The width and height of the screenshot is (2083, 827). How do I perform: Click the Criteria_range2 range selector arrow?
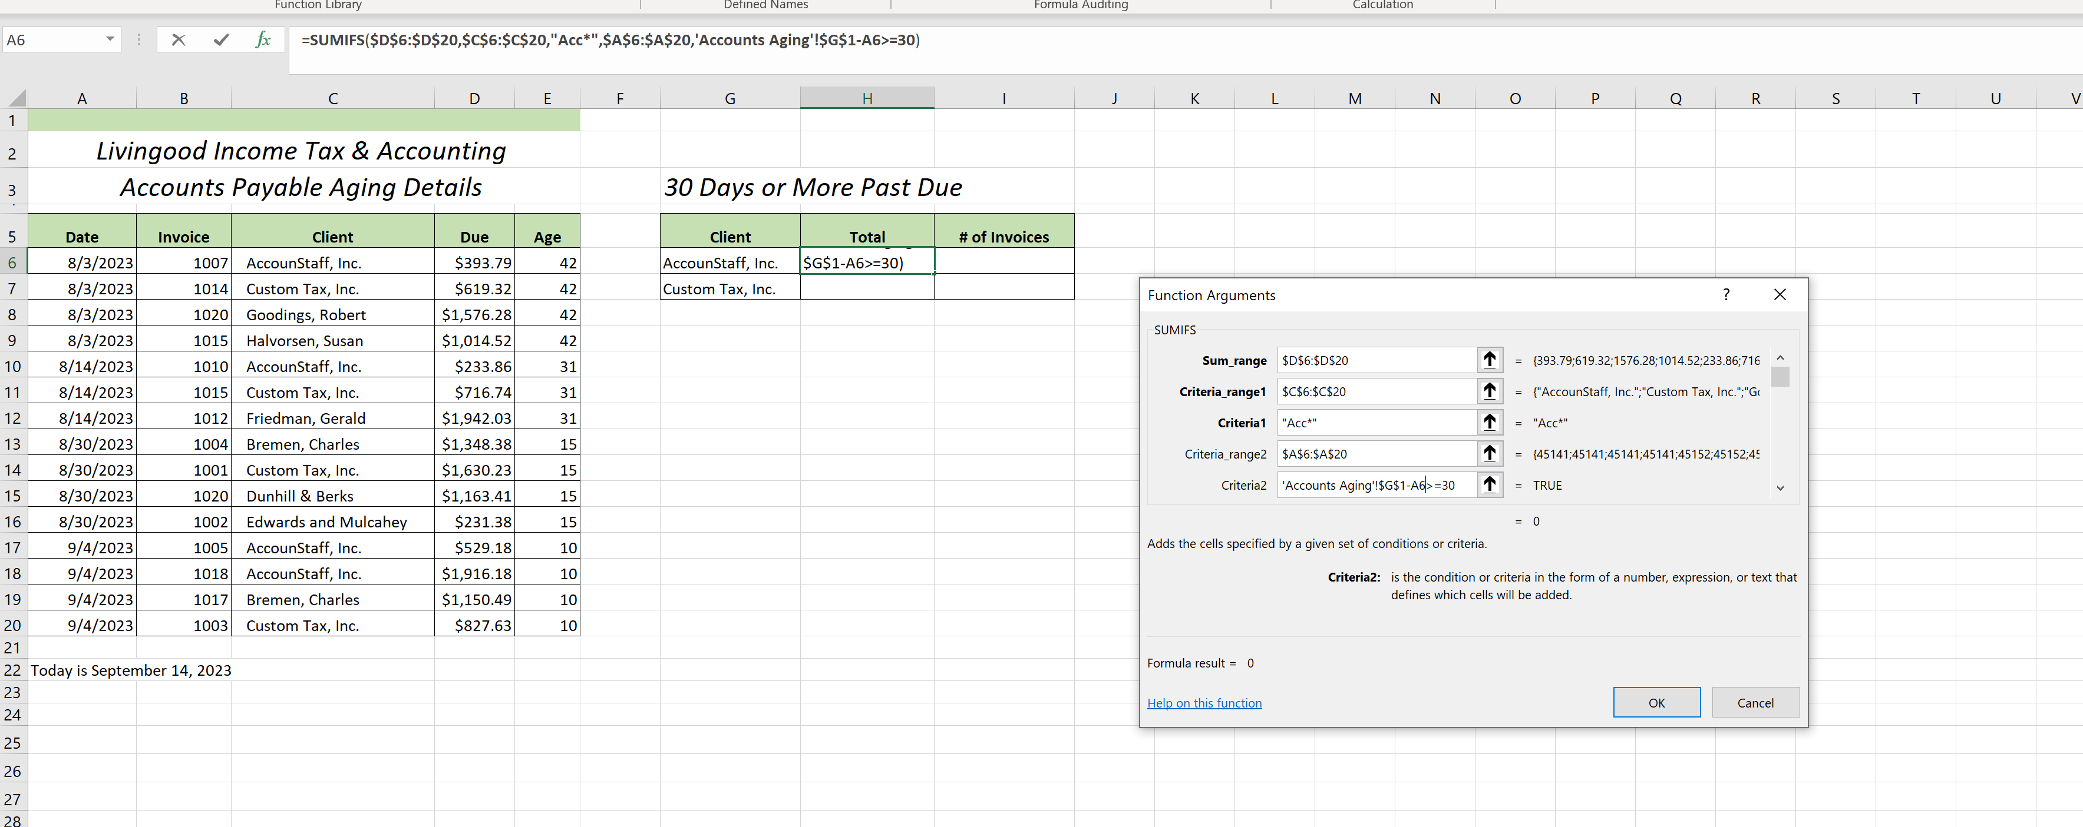(1490, 454)
